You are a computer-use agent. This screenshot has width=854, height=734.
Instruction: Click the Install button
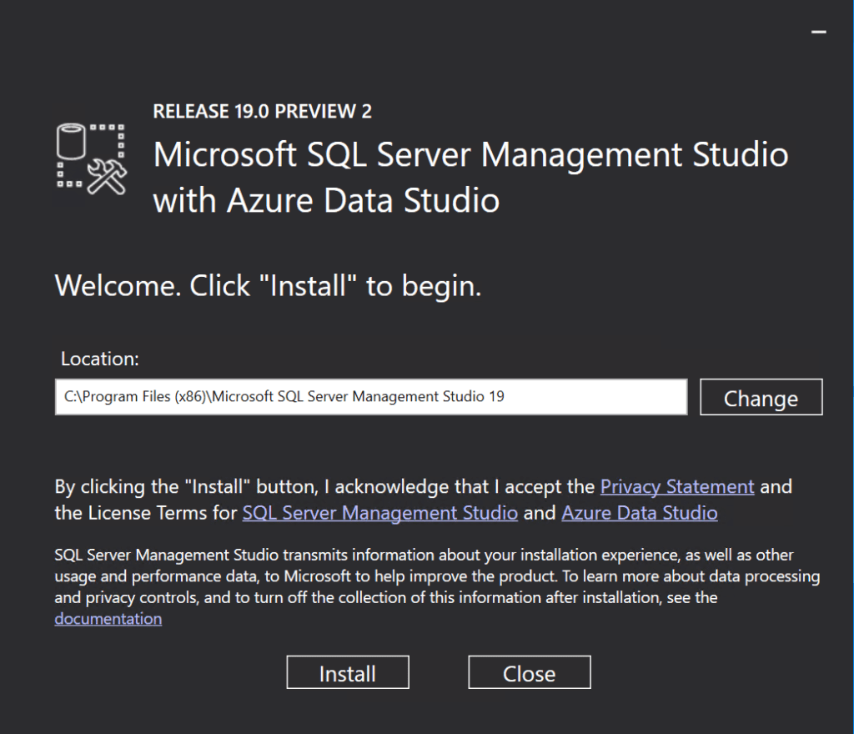348,672
